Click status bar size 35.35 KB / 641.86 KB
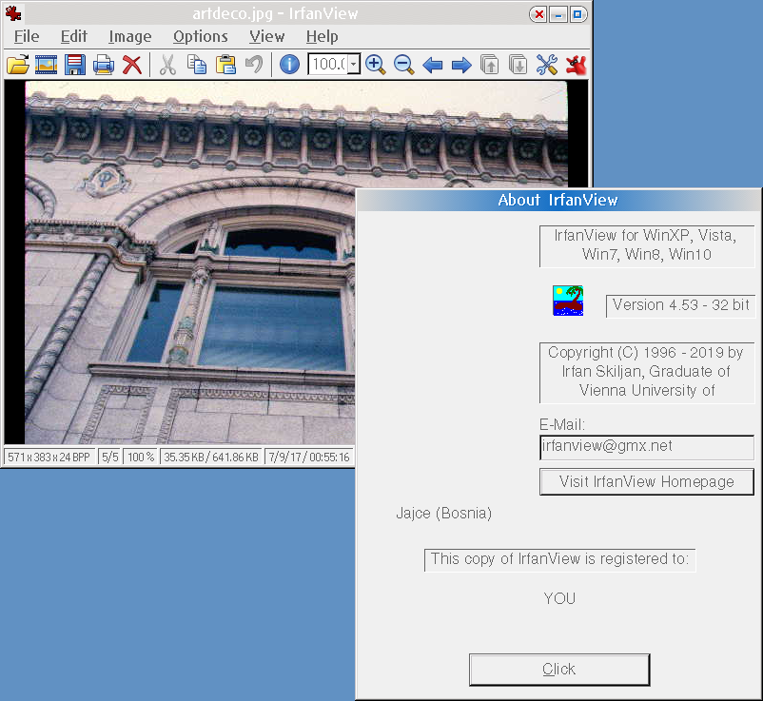The width and height of the screenshot is (763, 701). (210, 458)
